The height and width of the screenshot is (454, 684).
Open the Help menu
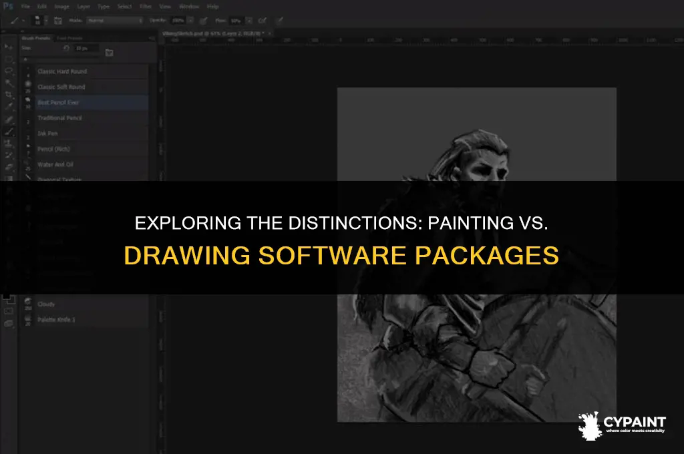point(212,7)
